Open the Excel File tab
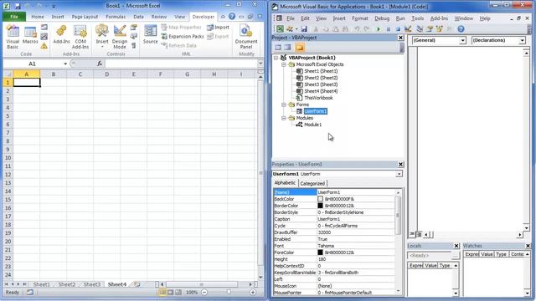This screenshot has width=536, height=301. [14, 17]
